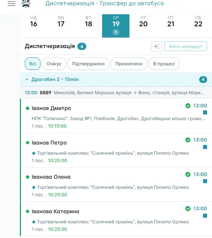Click the sparkle AI suggestions icon

click(156, 46)
